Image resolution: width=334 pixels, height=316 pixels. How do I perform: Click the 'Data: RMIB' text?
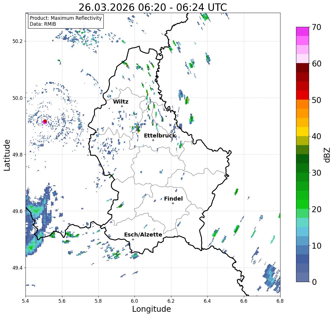43,24
